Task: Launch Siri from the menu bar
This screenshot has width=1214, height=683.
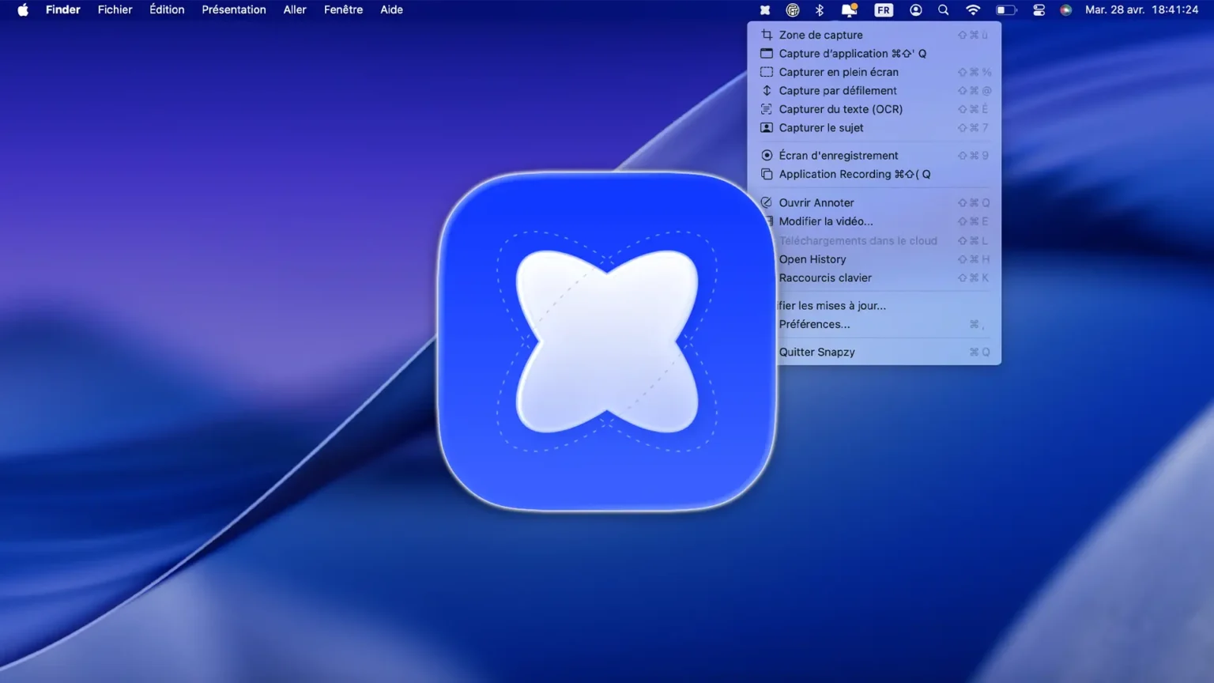Action: tap(1065, 10)
